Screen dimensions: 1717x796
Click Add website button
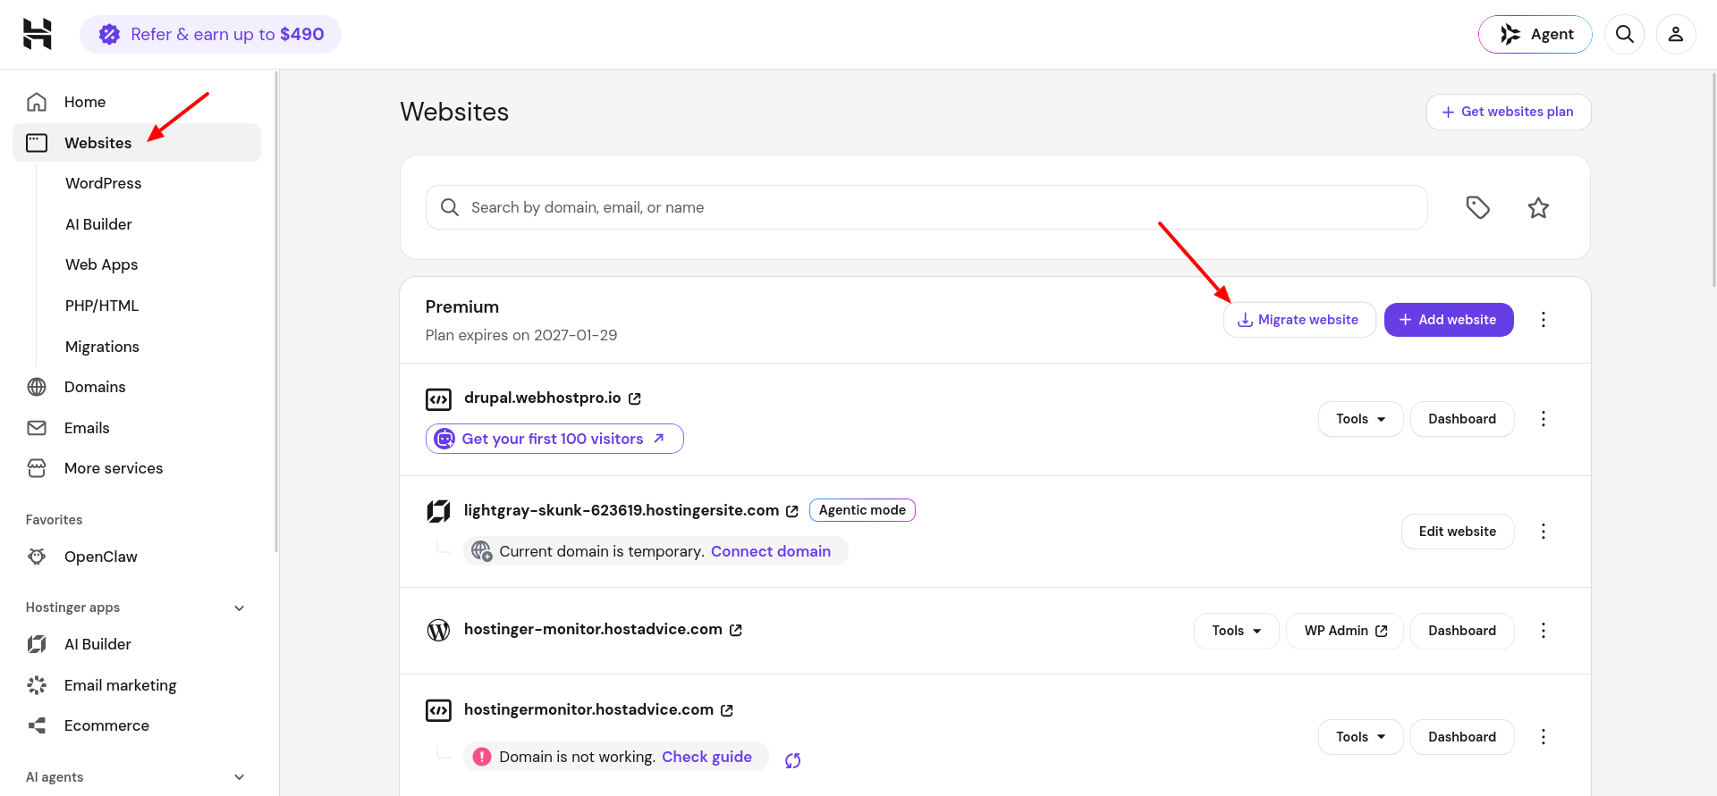[x=1449, y=320]
